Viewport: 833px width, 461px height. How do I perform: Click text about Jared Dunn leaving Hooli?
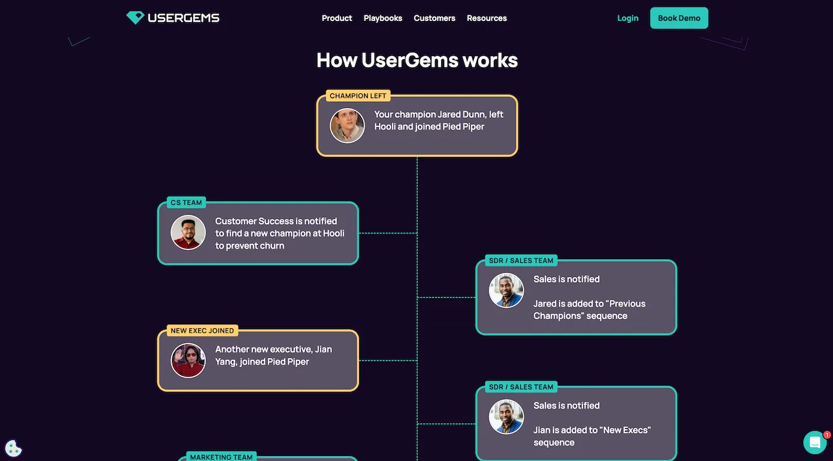439,120
